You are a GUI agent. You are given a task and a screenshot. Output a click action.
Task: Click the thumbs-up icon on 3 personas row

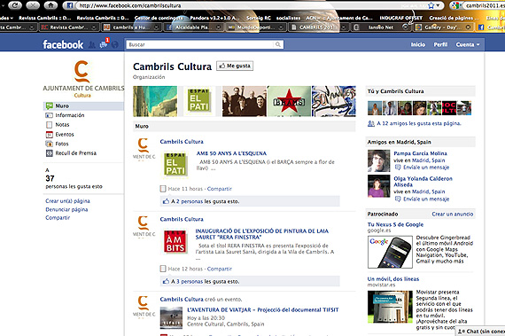coord(166,282)
